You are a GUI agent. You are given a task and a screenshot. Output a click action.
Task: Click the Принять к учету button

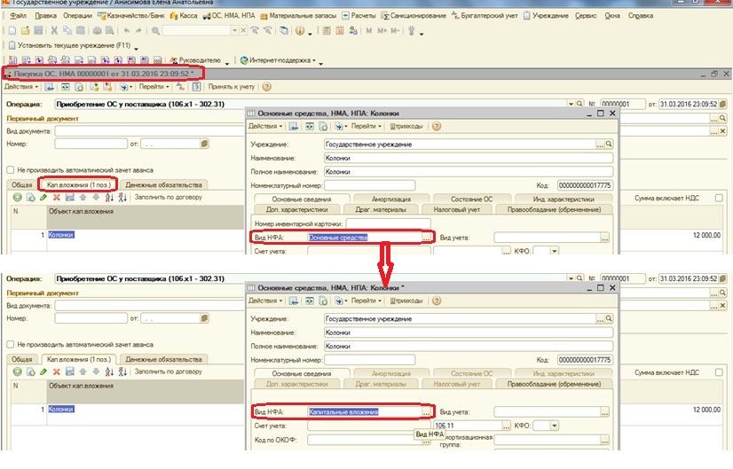click(232, 87)
